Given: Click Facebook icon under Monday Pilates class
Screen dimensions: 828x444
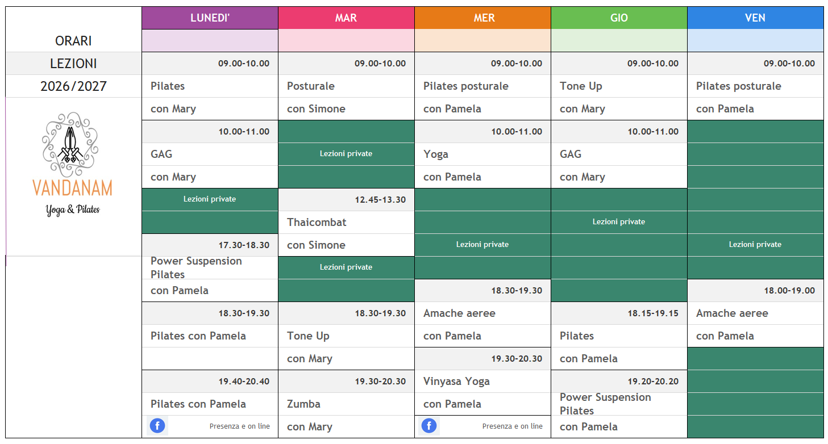Looking at the screenshot, I should (157, 426).
